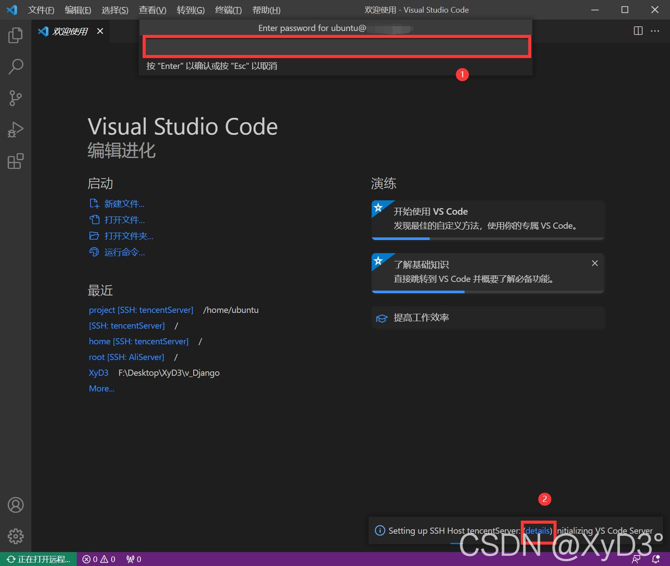Open the Source Control view
The image size is (670, 566).
(x=15, y=98)
